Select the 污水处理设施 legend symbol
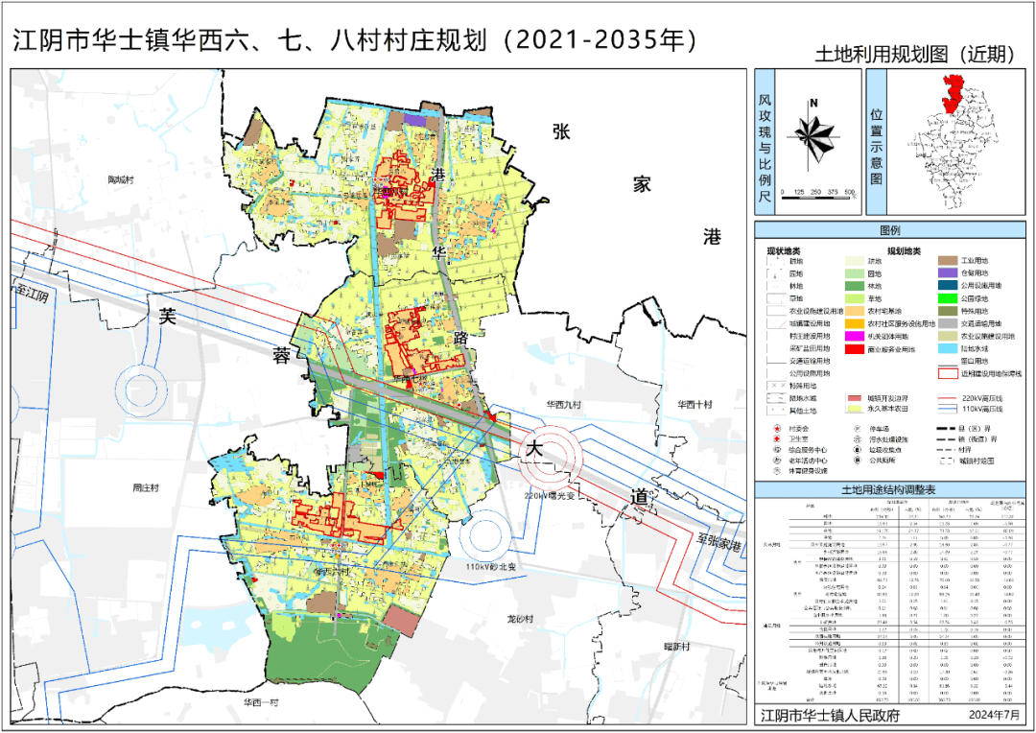 (x=857, y=439)
